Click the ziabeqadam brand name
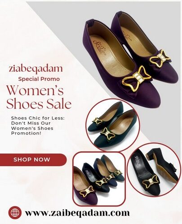 click(36, 69)
